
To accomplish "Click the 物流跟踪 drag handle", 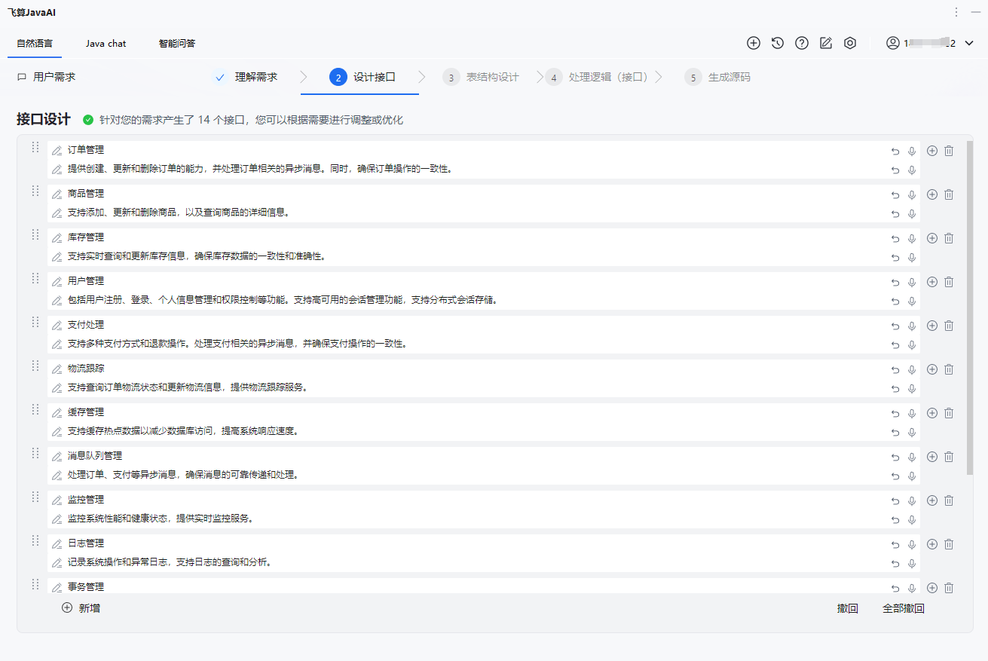I will (35, 366).
